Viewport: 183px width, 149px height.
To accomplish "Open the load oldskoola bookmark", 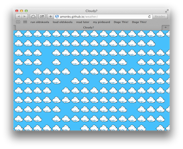I will (x=63, y=22).
